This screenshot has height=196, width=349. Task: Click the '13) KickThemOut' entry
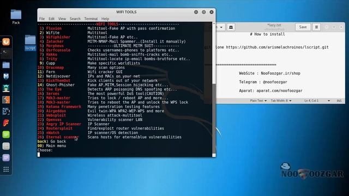pos(53,81)
